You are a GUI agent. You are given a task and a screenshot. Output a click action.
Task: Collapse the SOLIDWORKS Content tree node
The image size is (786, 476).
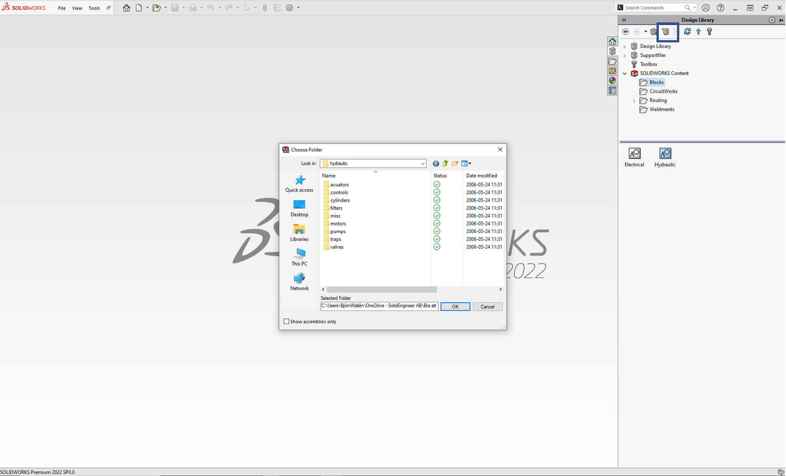625,73
